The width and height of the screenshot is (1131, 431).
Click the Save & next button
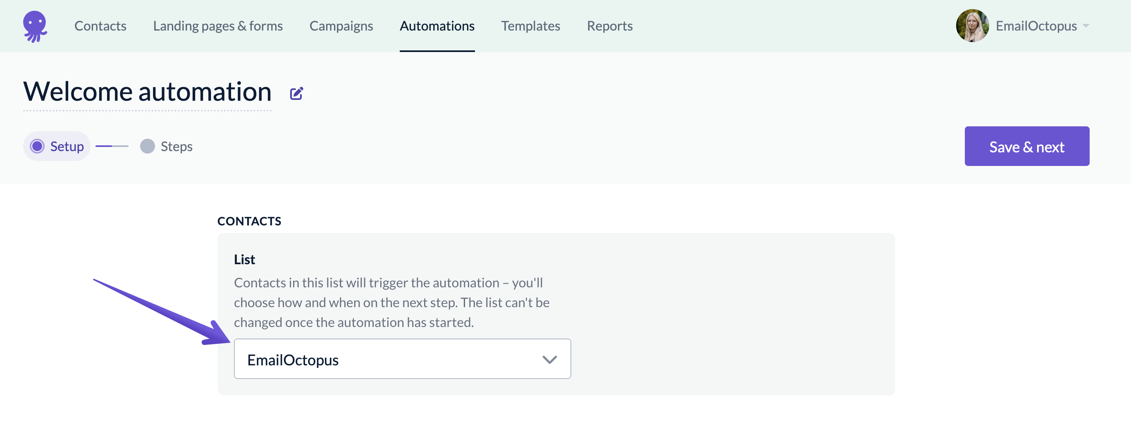[x=1026, y=146]
